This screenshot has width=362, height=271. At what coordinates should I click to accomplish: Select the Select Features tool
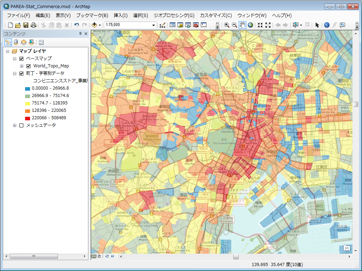click(x=296, y=25)
